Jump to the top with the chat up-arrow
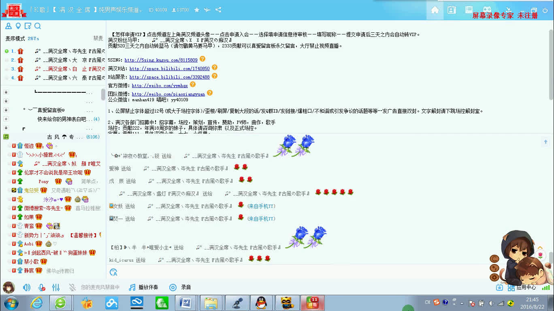Viewport: 554px width, 311px height. pos(545,142)
